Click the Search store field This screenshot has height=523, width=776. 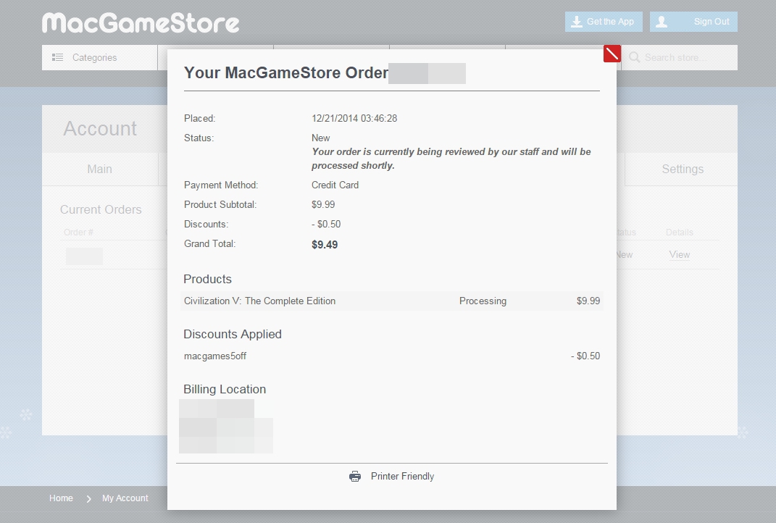pyautogui.click(x=680, y=57)
